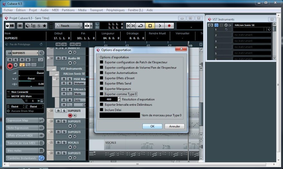
Task: Toggle power button on VST instrument slot 1
Action: (216, 25)
